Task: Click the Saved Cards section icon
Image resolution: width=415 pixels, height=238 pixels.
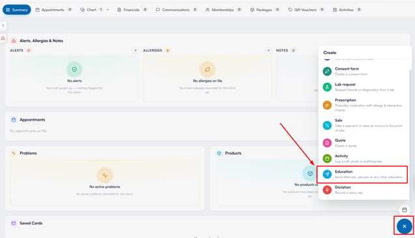Action: coord(14,223)
